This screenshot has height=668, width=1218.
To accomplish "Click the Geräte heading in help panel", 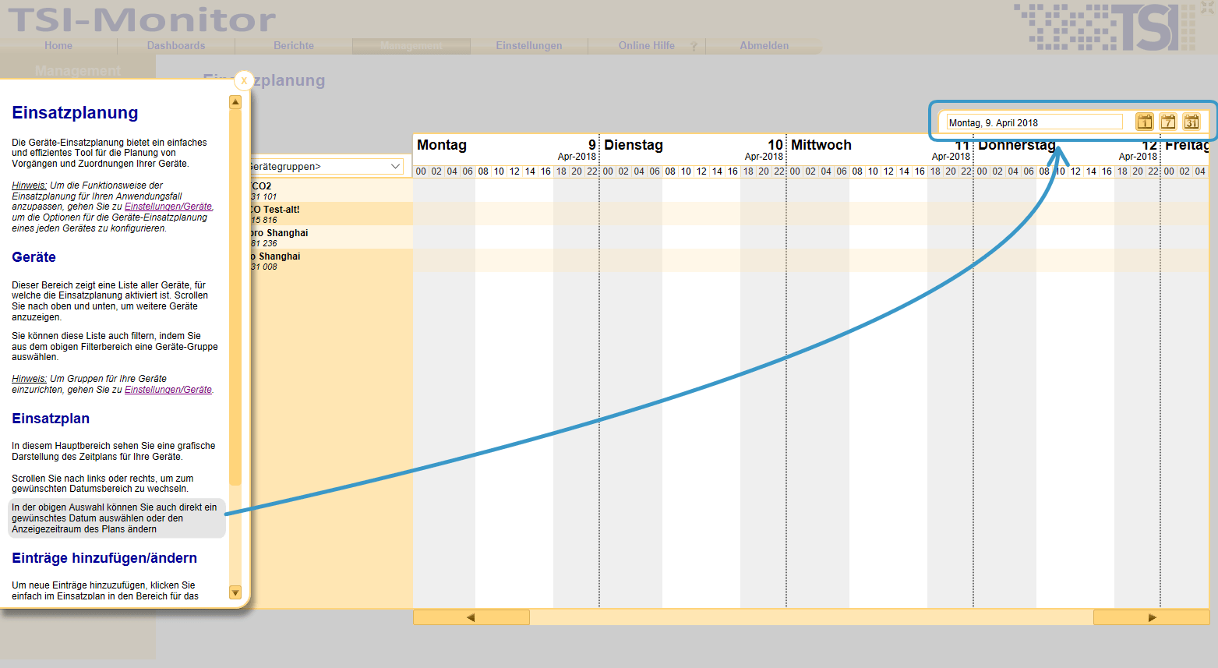I will point(34,257).
